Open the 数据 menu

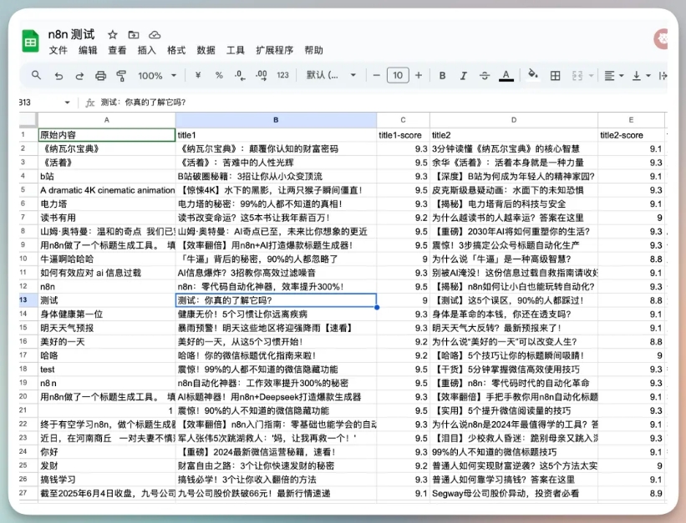click(206, 50)
